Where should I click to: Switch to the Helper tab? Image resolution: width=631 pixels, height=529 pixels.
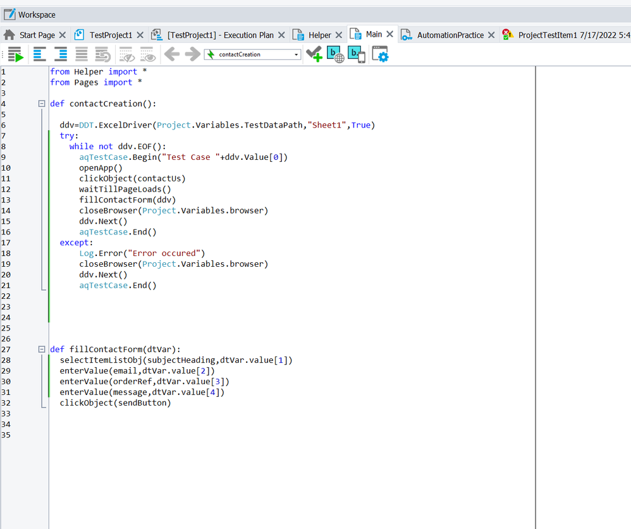pyautogui.click(x=319, y=35)
